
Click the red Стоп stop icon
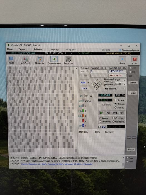click(x=135, y=59)
